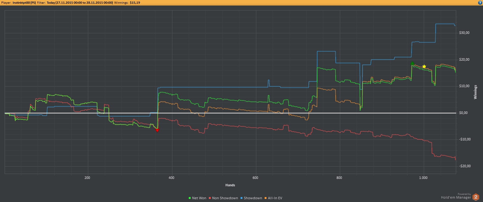Click the yellow star marker
483x202 pixels.
point(424,67)
